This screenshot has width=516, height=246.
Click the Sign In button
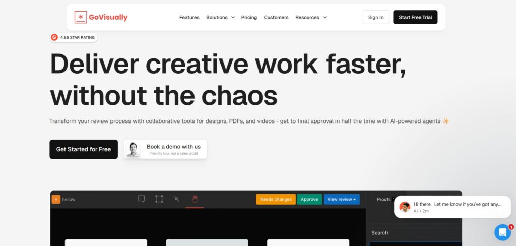tap(375, 17)
